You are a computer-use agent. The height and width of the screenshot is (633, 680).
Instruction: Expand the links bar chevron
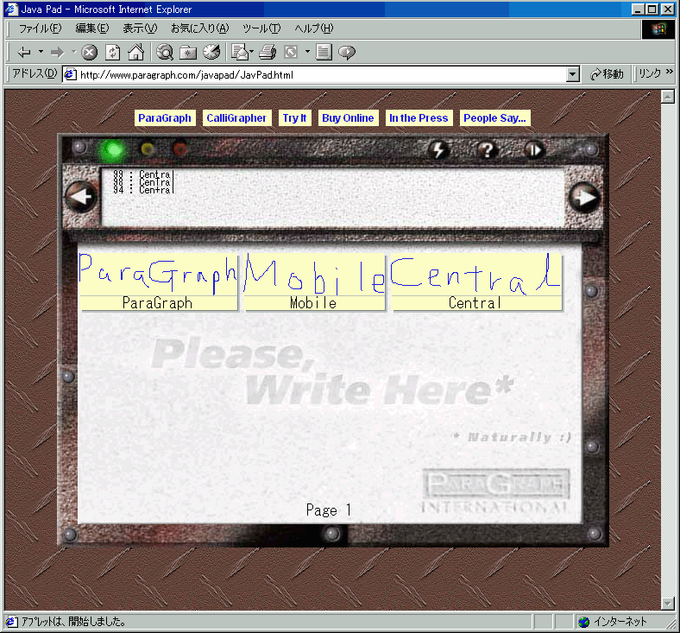pyautogui.click(x=671, y=74)
